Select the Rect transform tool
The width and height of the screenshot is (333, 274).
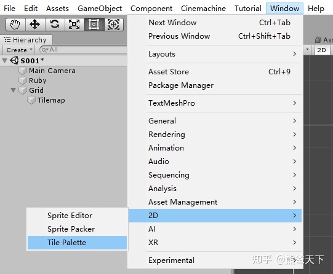coord(94,25)
